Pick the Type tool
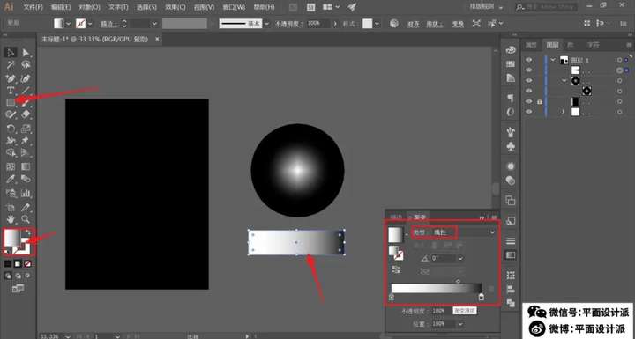Screen dimensions: 635x339 pos(11,90)
